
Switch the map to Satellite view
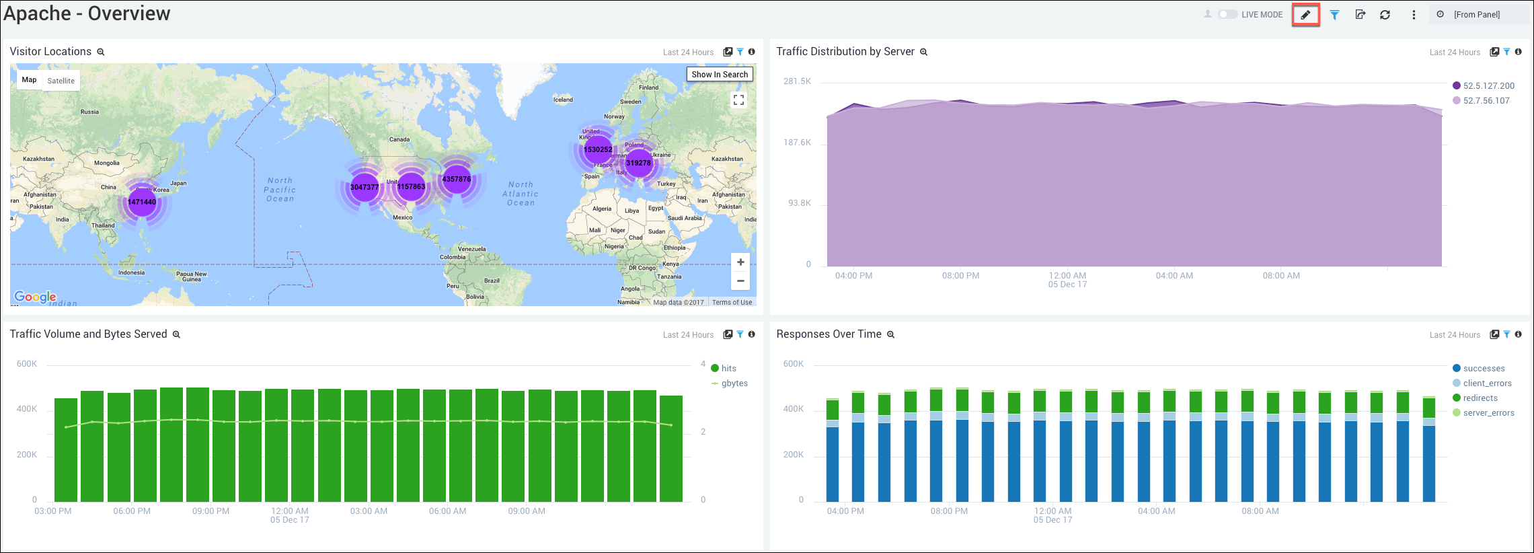(x=61, y=81)
